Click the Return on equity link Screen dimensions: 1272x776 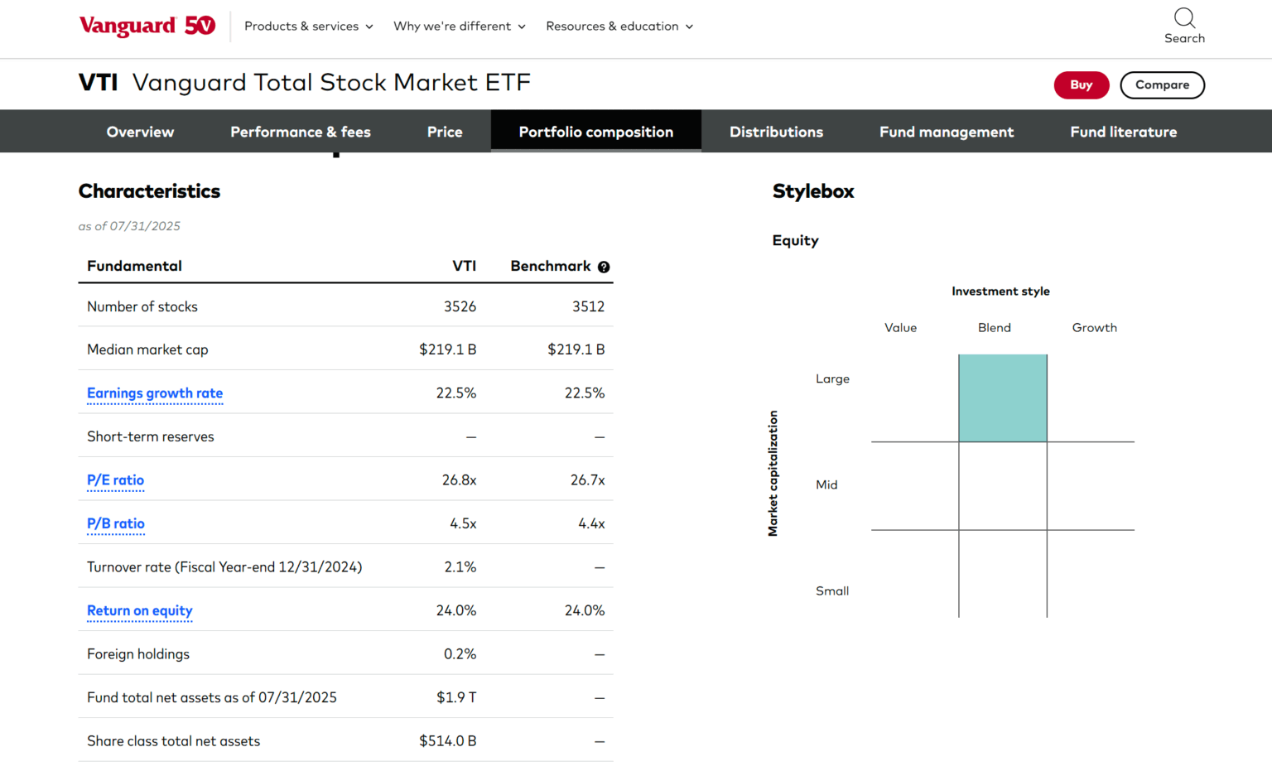point(139,610)
